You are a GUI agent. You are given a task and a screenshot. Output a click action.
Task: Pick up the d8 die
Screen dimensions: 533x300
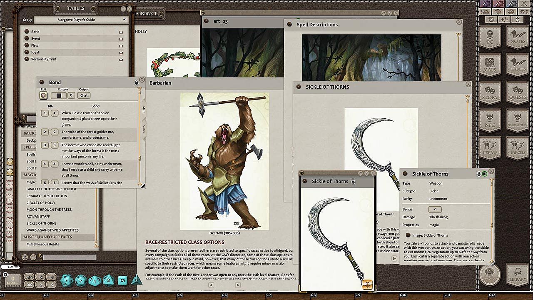coord(108,280)
